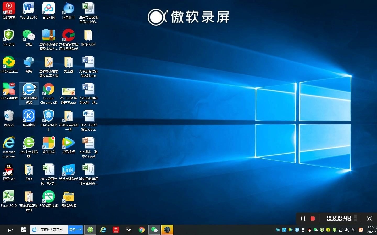Image resolution: width=377 pixels, height=235 pixels.
Task: Click the Sogou S tray icon
Action: 361,230
